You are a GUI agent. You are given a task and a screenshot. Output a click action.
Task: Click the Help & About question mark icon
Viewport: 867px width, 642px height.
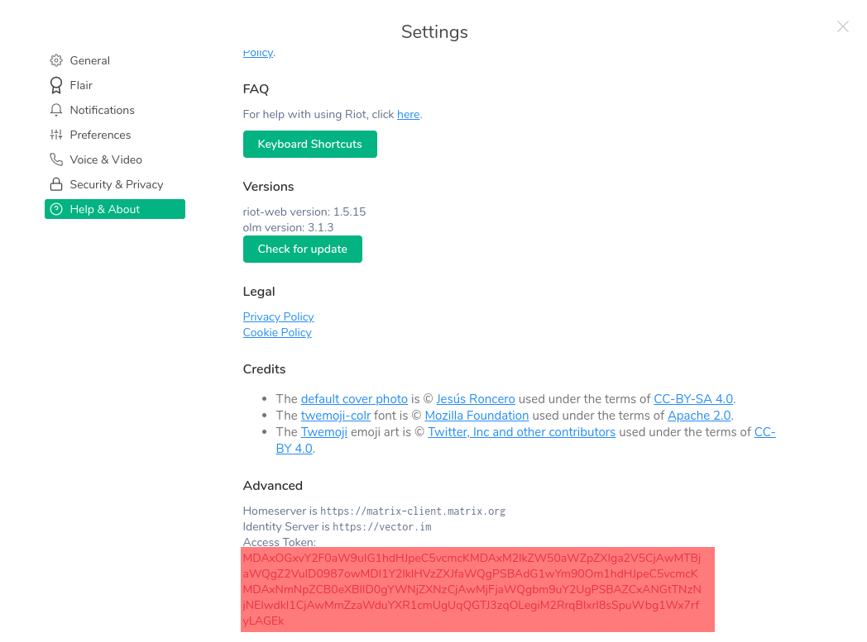57,209
